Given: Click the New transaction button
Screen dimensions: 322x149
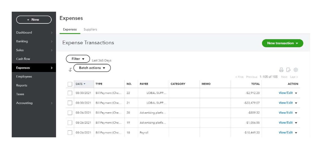Looking at the screenshot, I should [282, 43].
